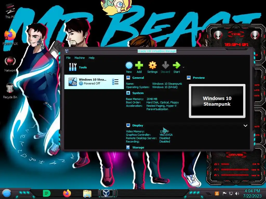Click the New virtual machine icon
The height and width of the screenshot is (199, 266).
click(129, 65)
